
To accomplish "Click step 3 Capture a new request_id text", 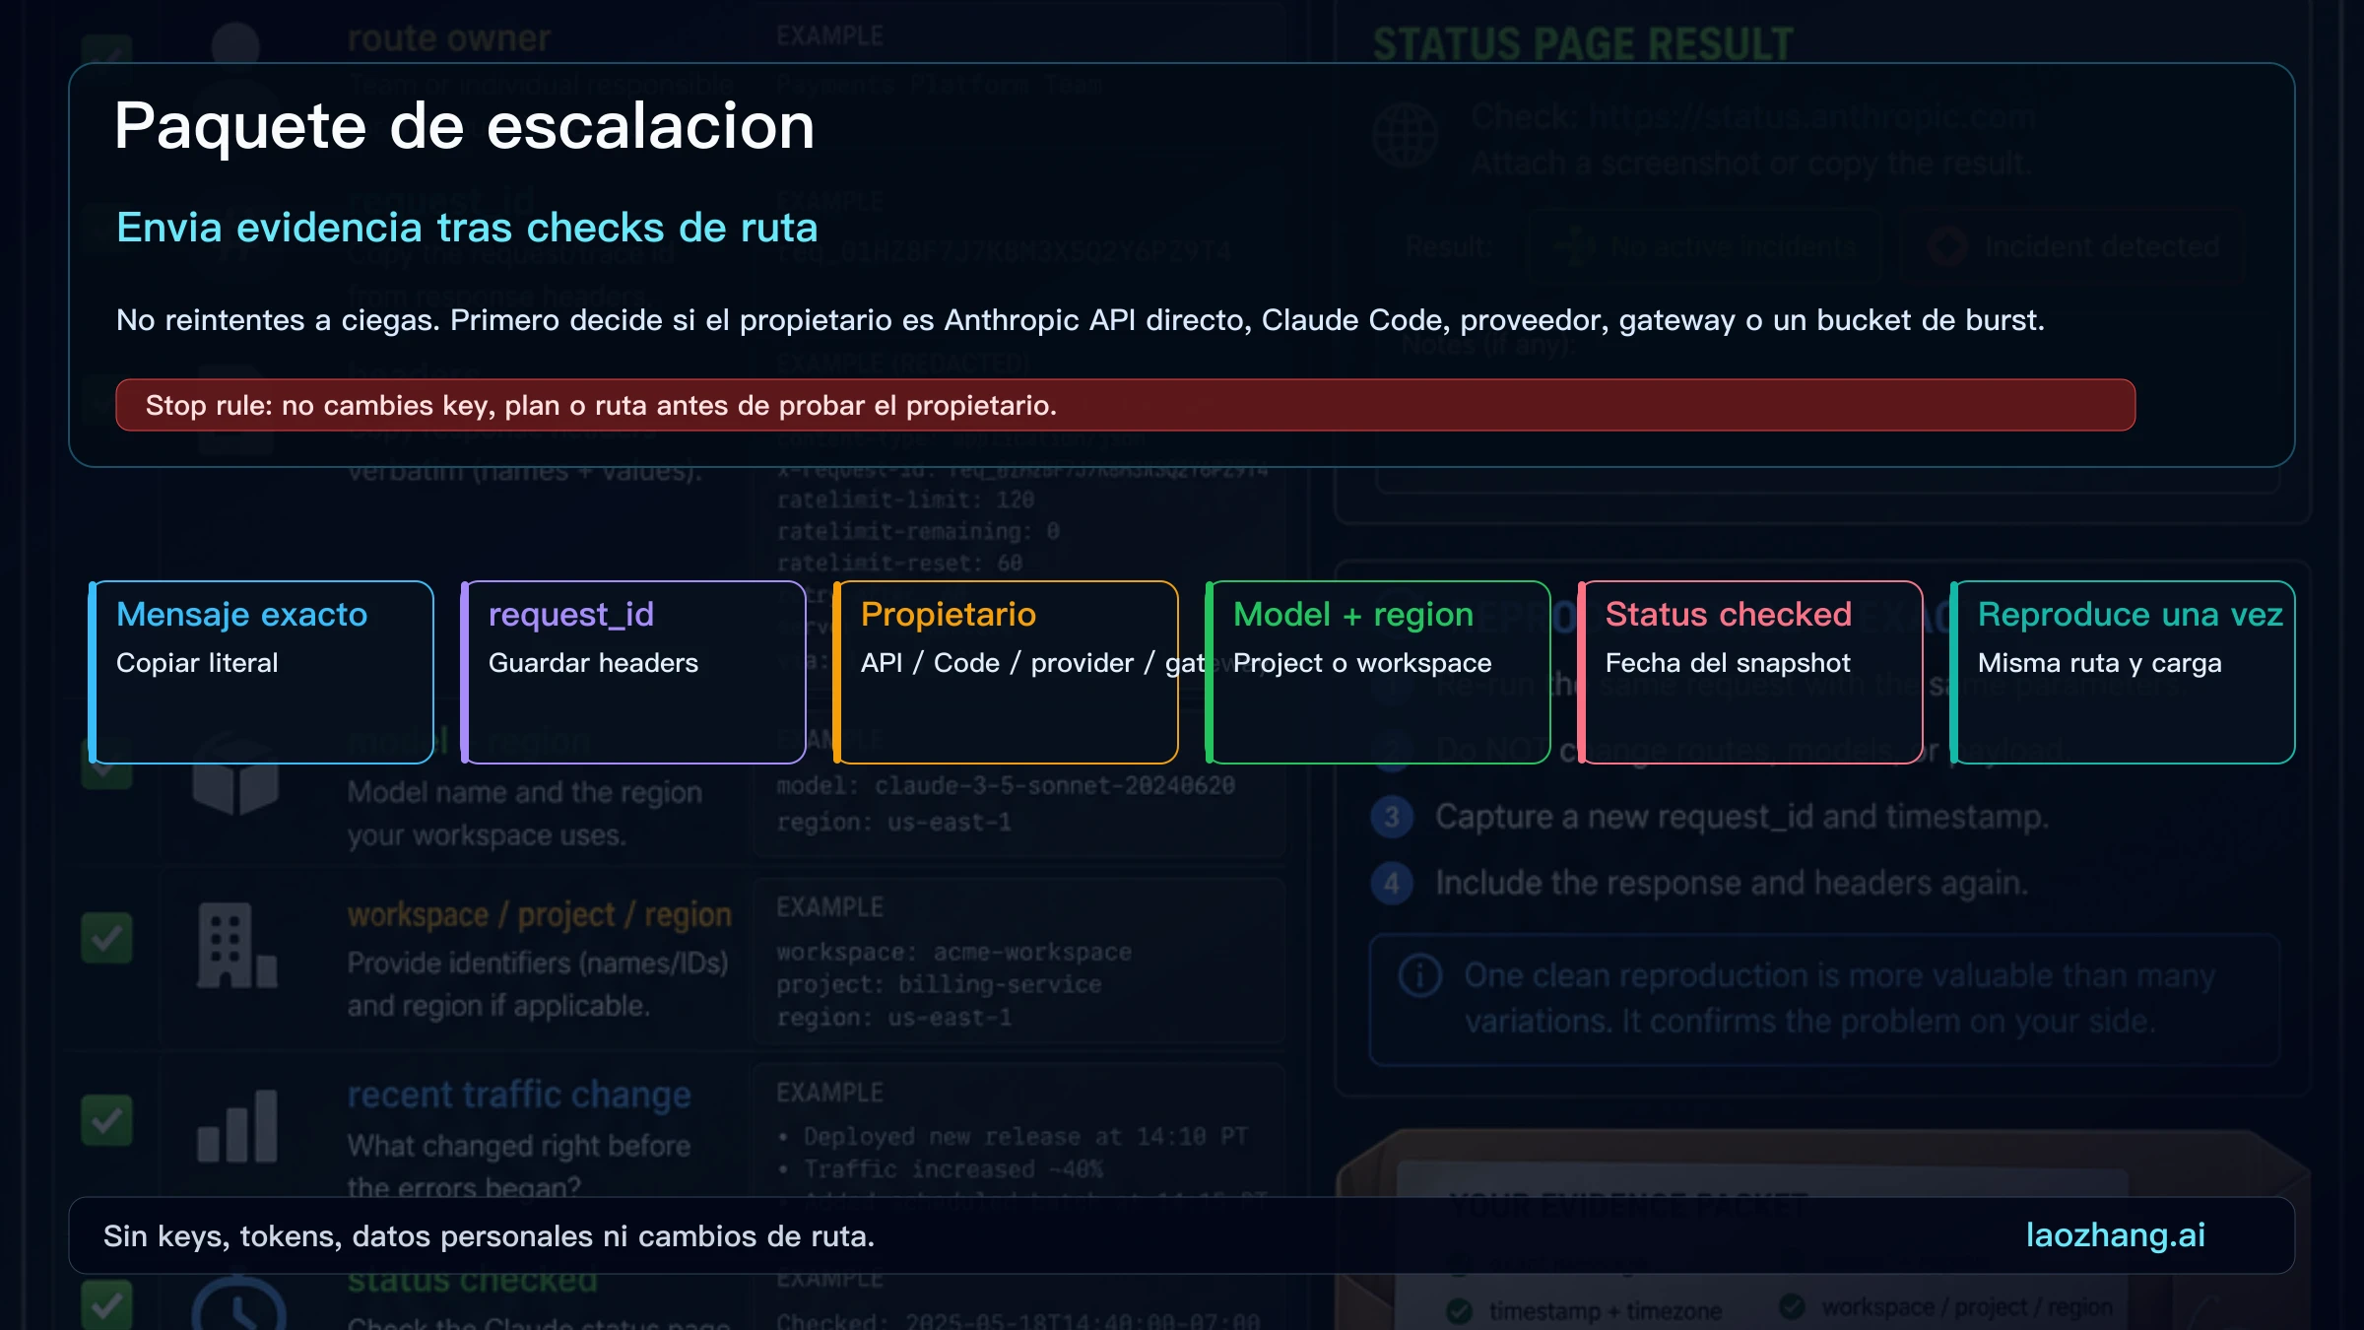I will (1741, 817).
